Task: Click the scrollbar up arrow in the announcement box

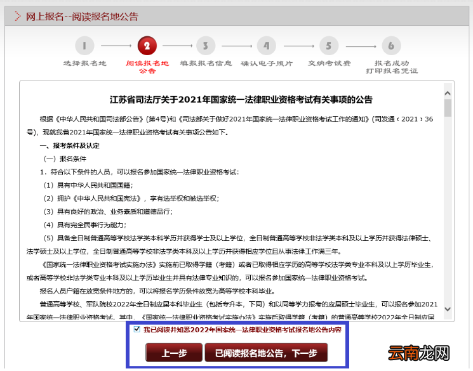Action: tap(448, 93)
